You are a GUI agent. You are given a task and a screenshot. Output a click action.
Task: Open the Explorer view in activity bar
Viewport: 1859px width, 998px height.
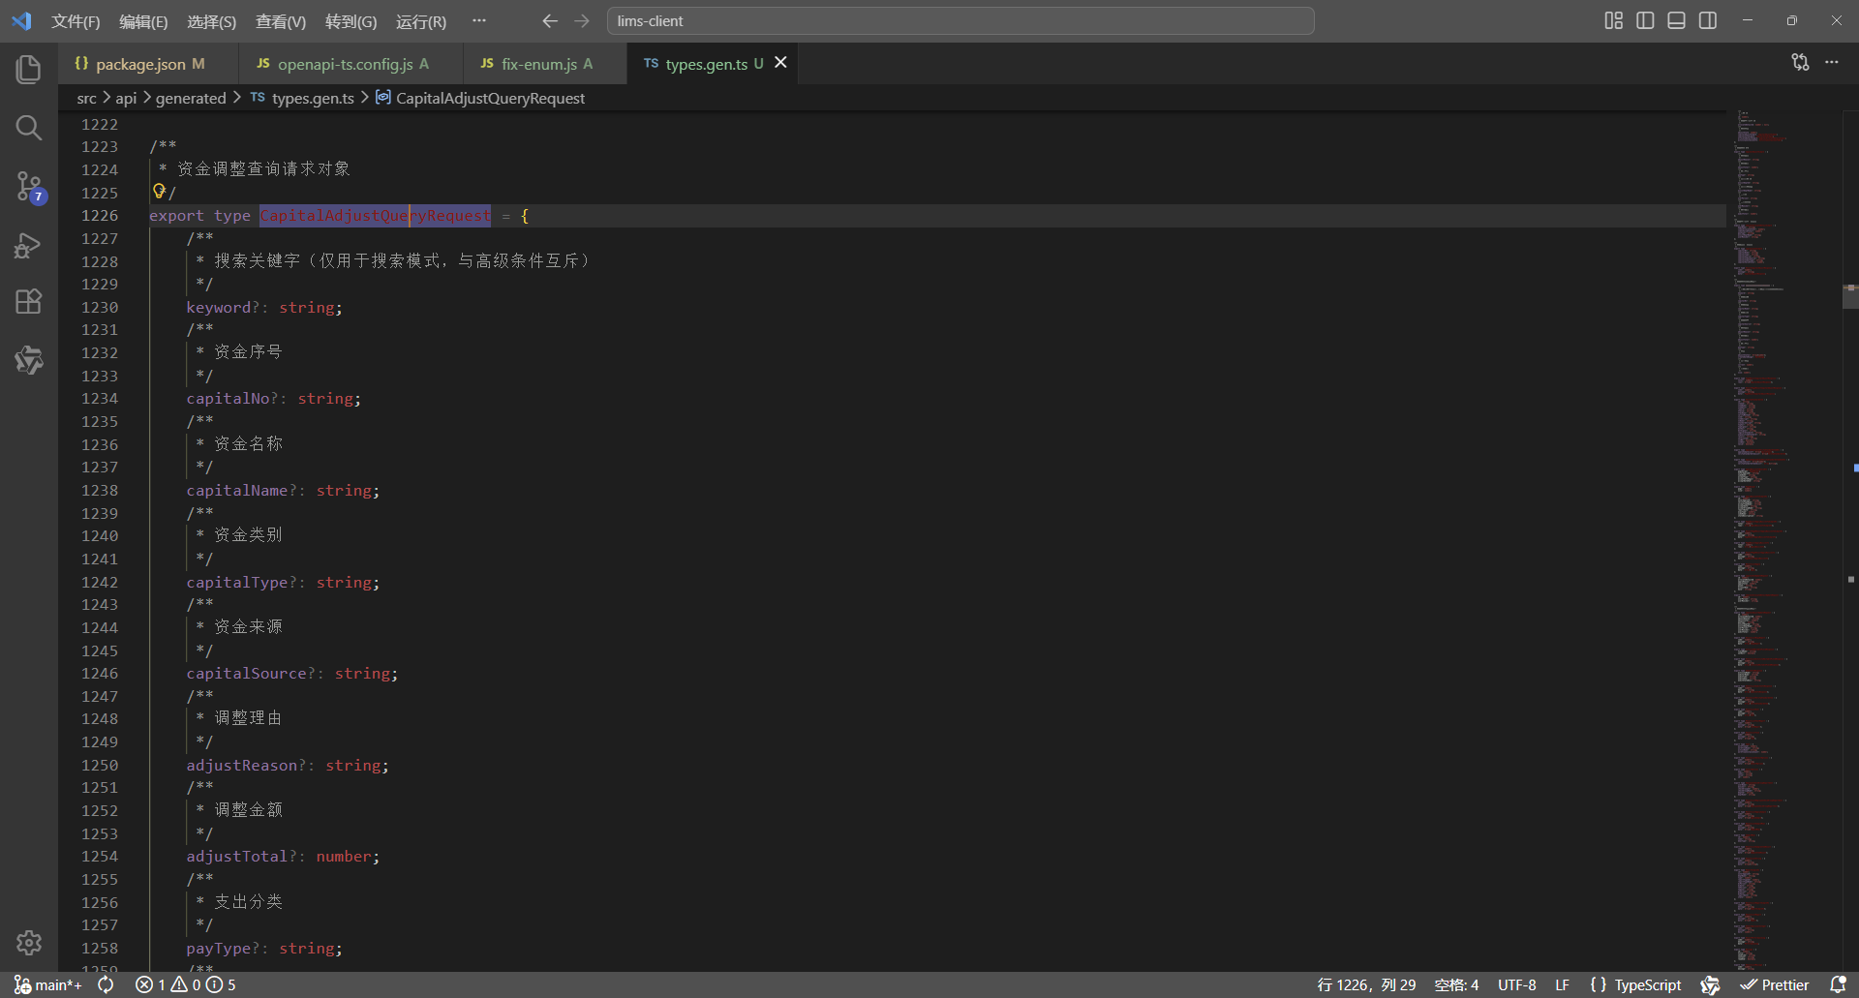coord(29,69)
